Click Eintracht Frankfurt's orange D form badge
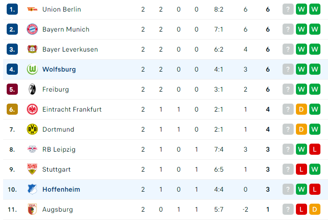328x221 pixels. (x=301, y=109)
